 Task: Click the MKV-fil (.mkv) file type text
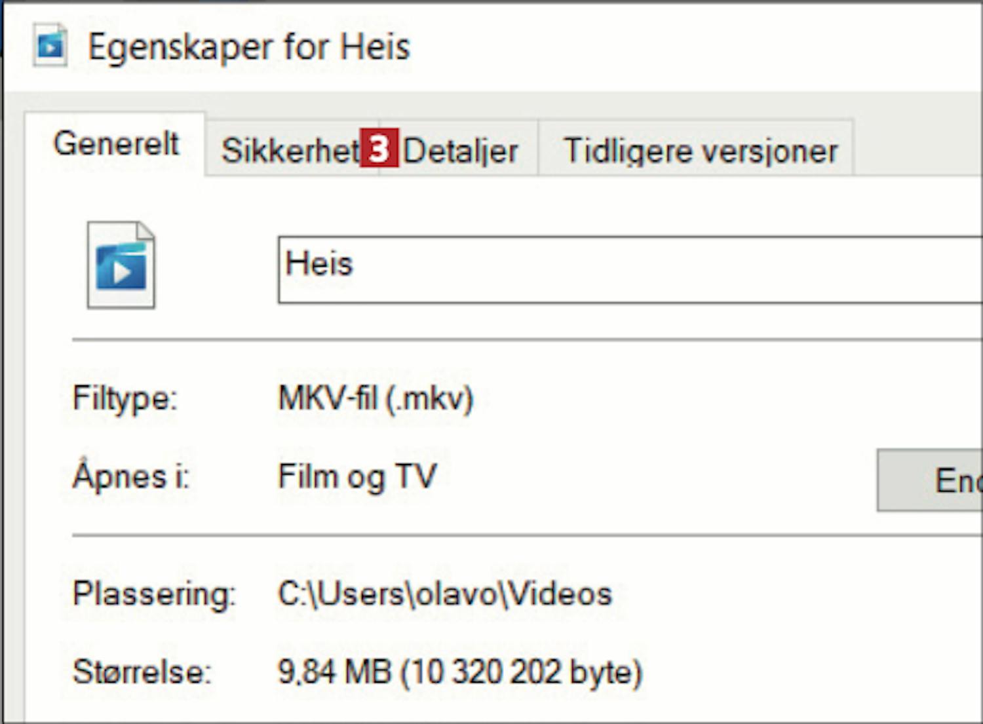tap(376, 398)
